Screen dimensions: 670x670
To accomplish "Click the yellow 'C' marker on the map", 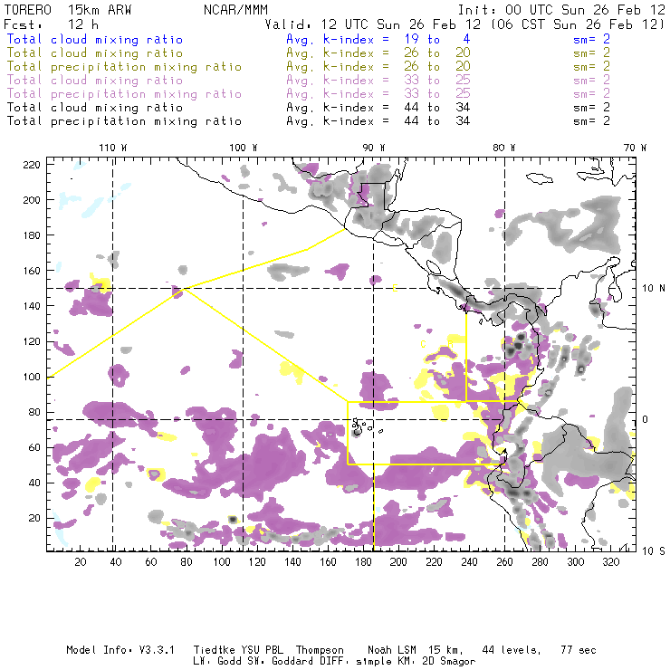I will (x=423, y=344).
